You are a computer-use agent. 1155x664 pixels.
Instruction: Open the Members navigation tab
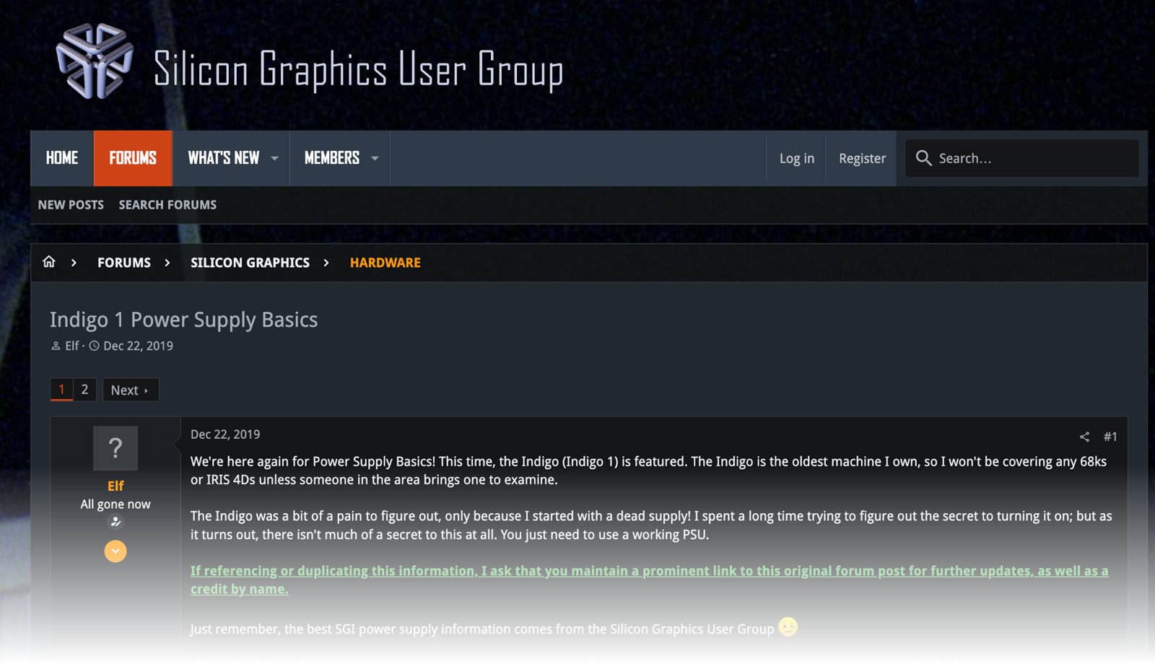click(x=332, y=158)
